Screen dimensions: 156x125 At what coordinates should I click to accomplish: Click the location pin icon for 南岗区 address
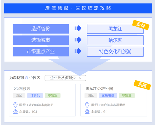tap(15, 105)
